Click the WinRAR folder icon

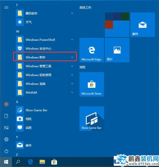tap(20, 92)
